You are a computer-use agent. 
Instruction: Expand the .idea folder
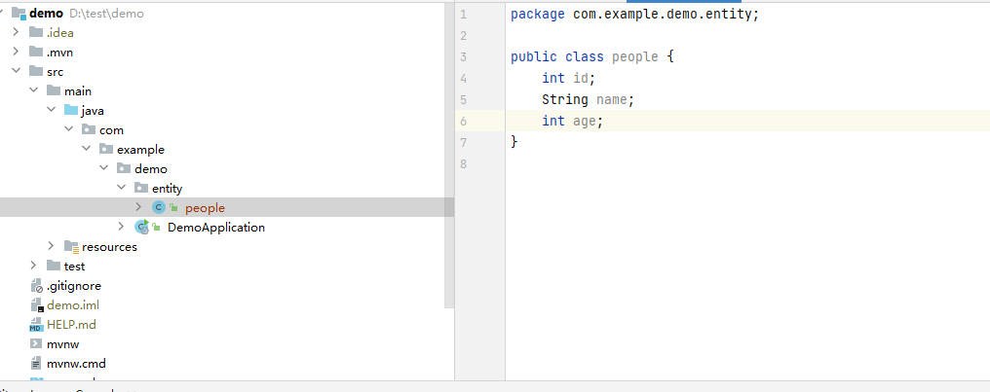16,32
